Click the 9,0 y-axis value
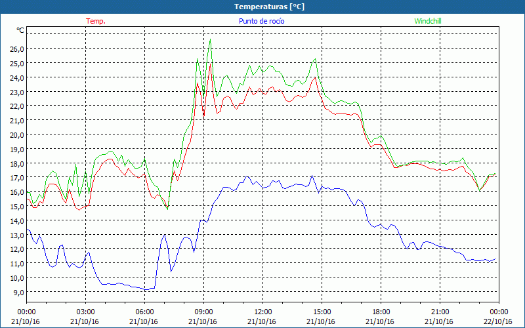Viewport: 525px width, 328px height. [18, 293]
